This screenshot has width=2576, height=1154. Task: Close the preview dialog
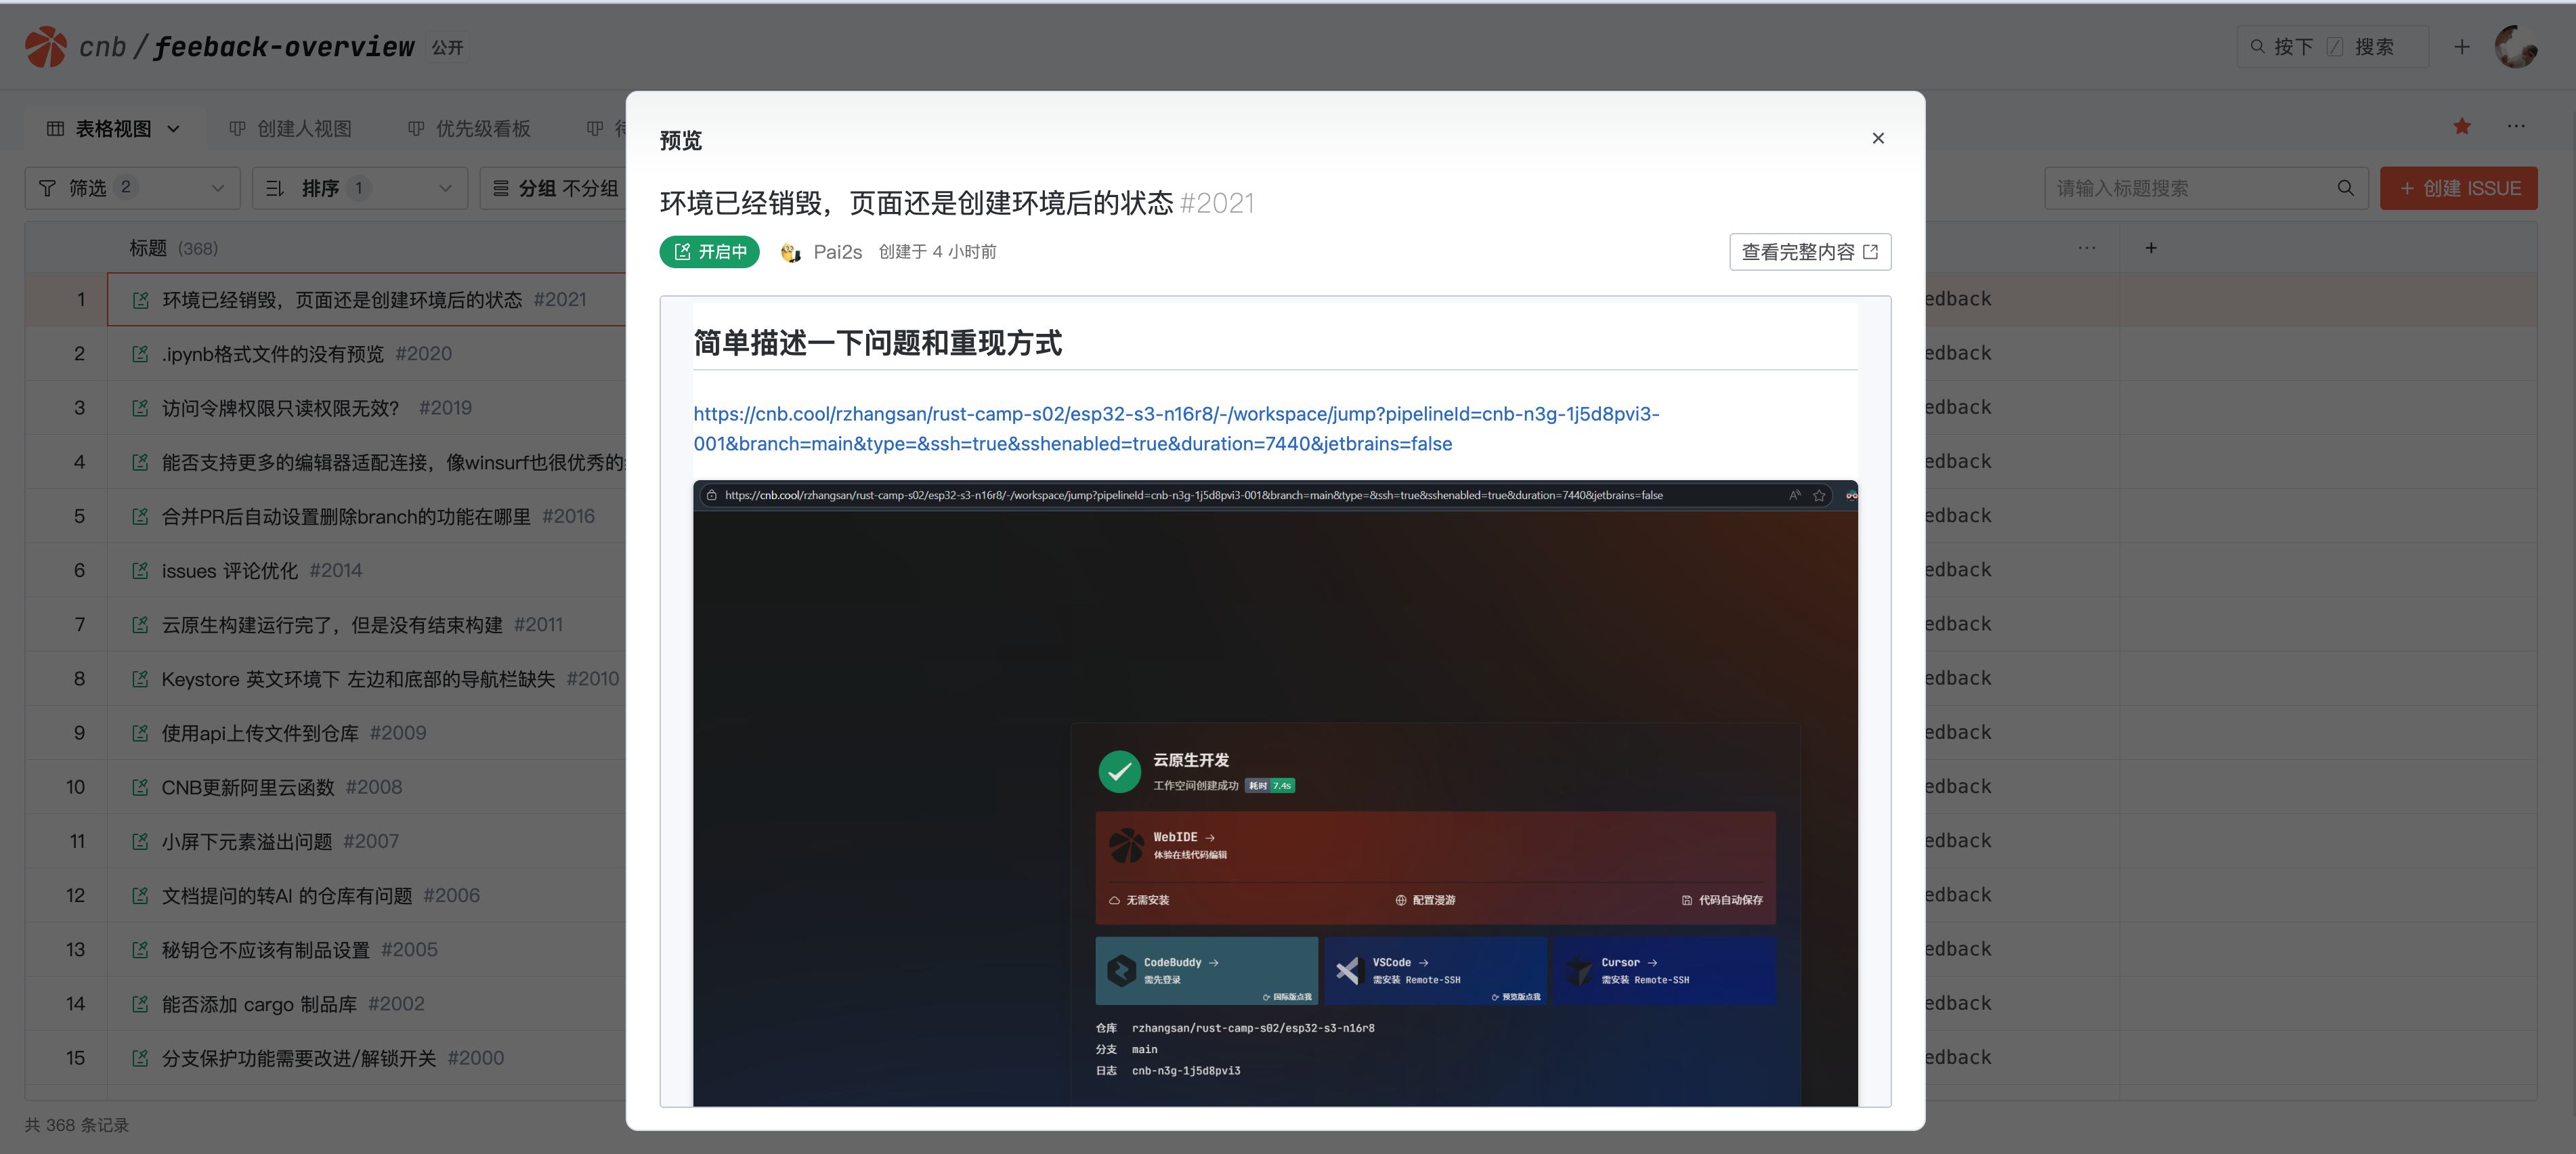tap(1877, 139)
